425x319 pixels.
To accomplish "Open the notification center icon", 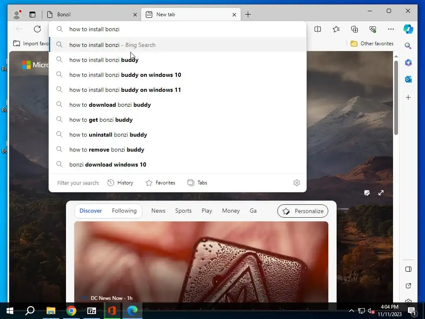I will tap(412, 311).
